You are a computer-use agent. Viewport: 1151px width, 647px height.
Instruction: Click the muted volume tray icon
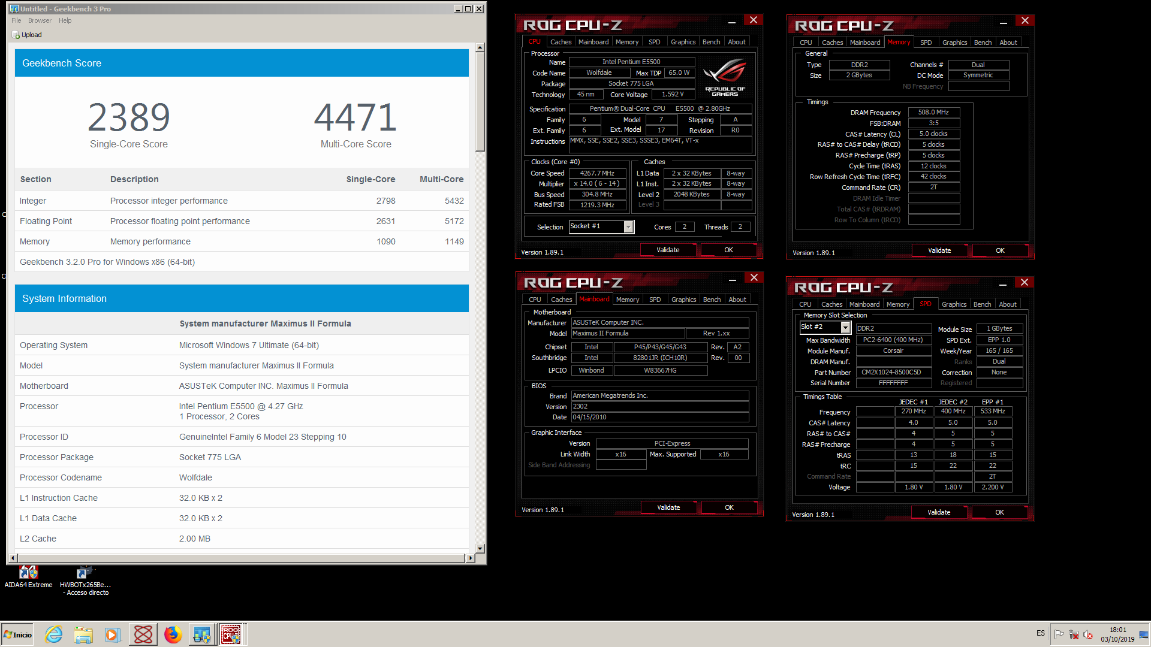click(x=1088, y=634)
